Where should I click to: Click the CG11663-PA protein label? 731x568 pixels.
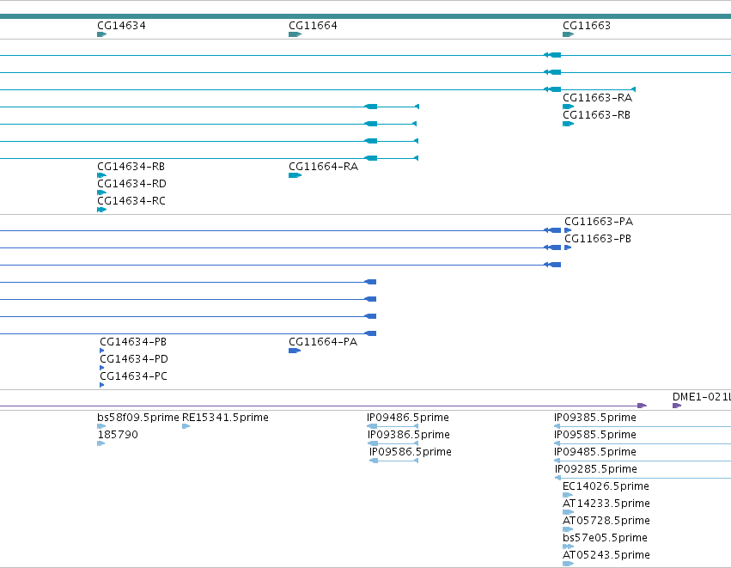click(x=599, y=222)
